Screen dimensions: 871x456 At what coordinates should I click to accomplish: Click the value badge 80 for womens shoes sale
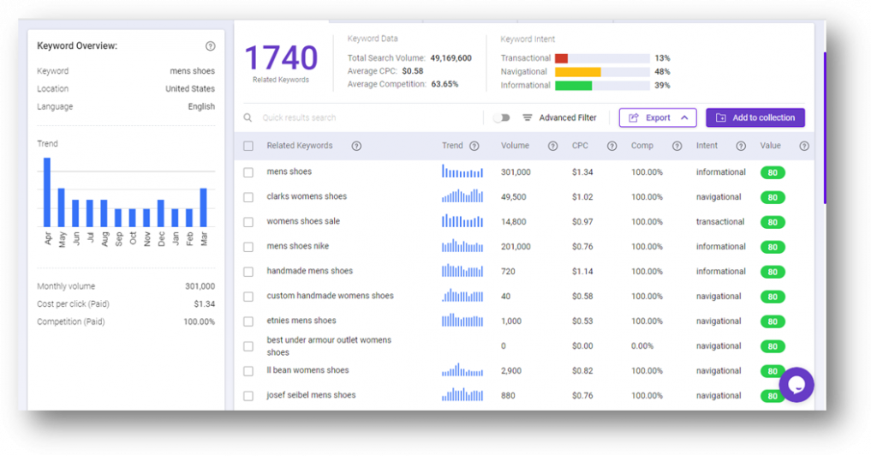click(x=773, y=222)
